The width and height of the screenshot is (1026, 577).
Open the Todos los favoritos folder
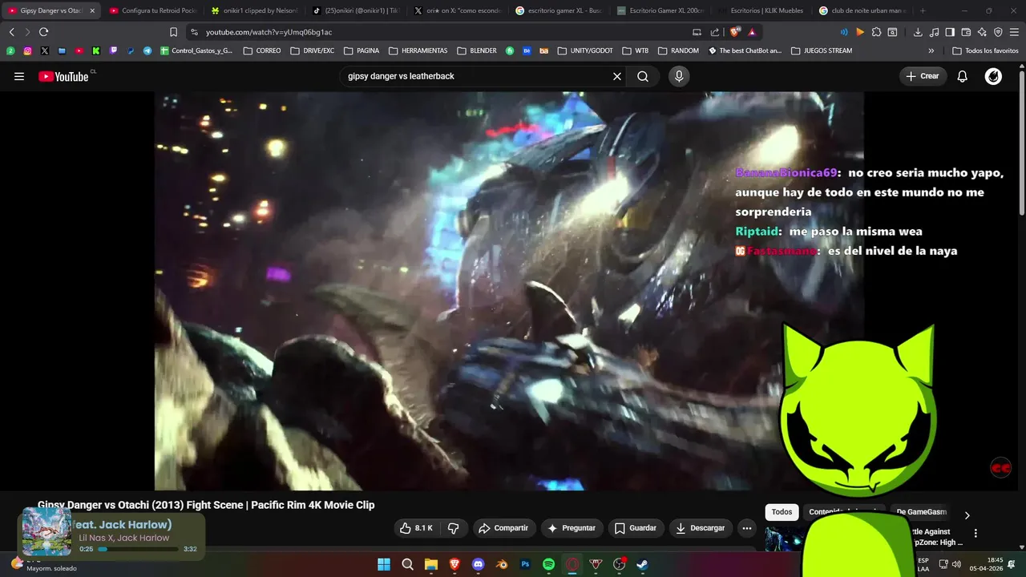point(985,50)
